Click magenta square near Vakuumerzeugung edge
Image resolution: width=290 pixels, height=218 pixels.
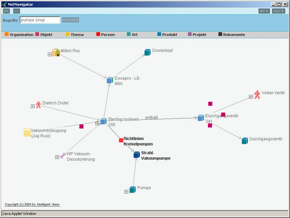pos(81,126)
